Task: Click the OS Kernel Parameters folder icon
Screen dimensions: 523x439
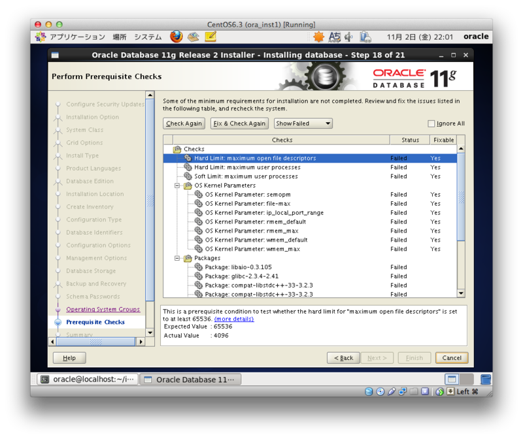Action: pos(188,186)
